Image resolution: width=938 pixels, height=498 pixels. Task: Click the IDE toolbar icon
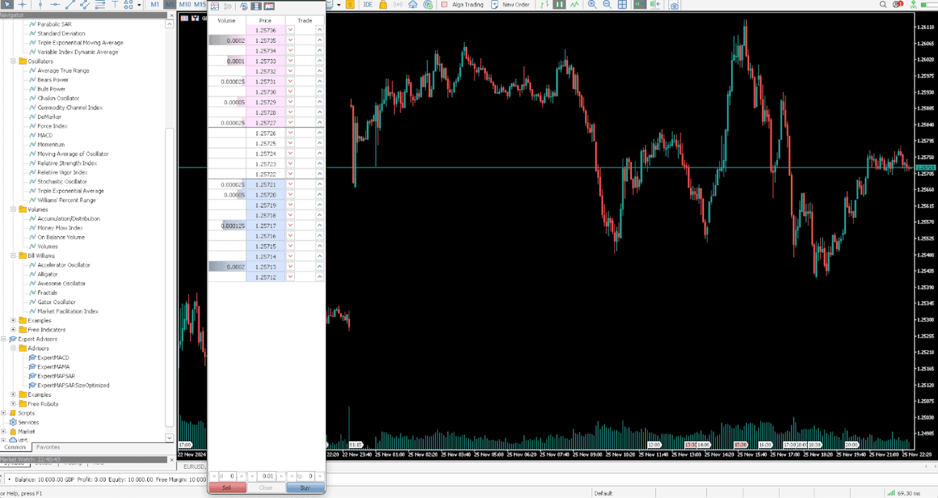pos(368,4)
